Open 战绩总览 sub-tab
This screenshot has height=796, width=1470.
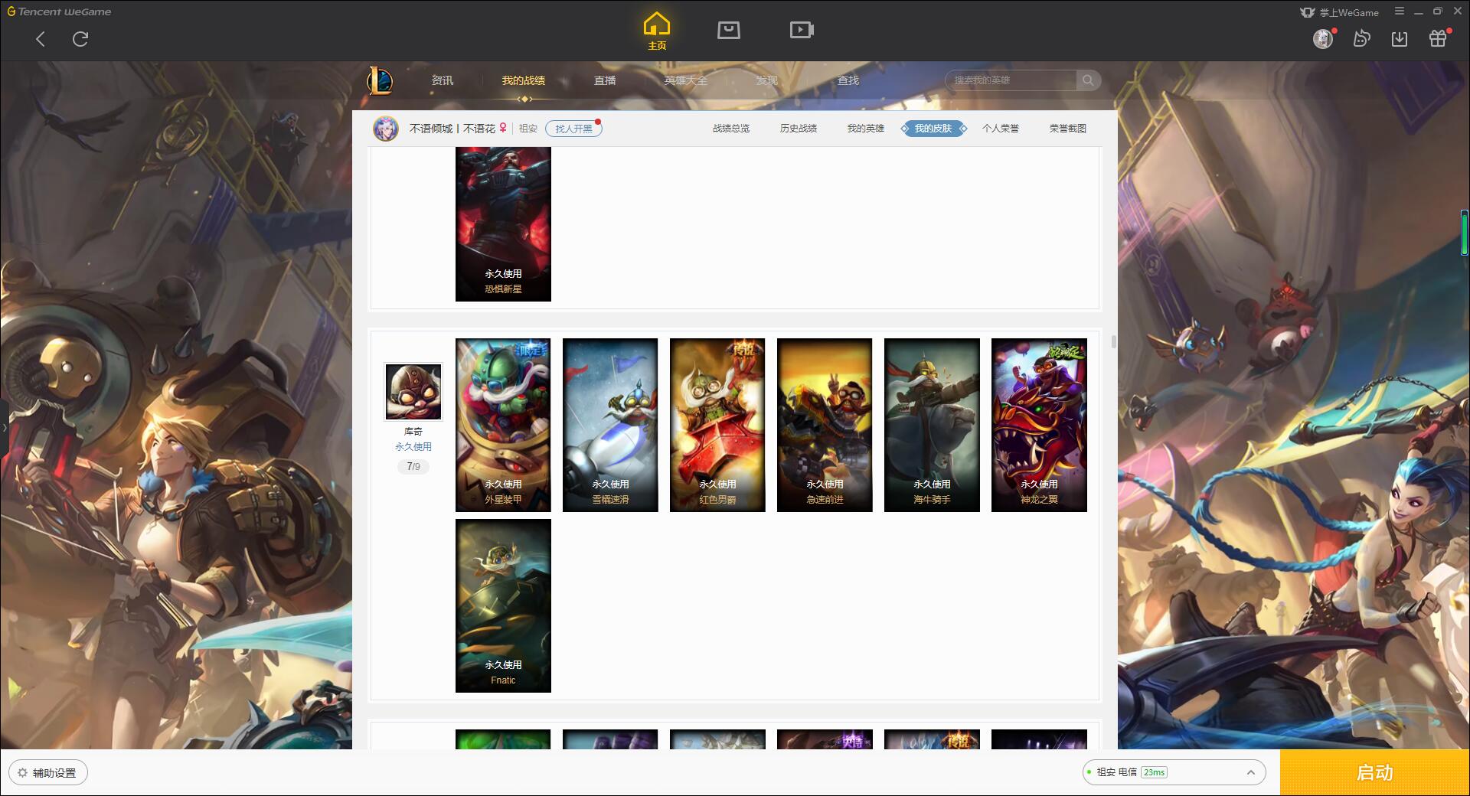[731, 129]
